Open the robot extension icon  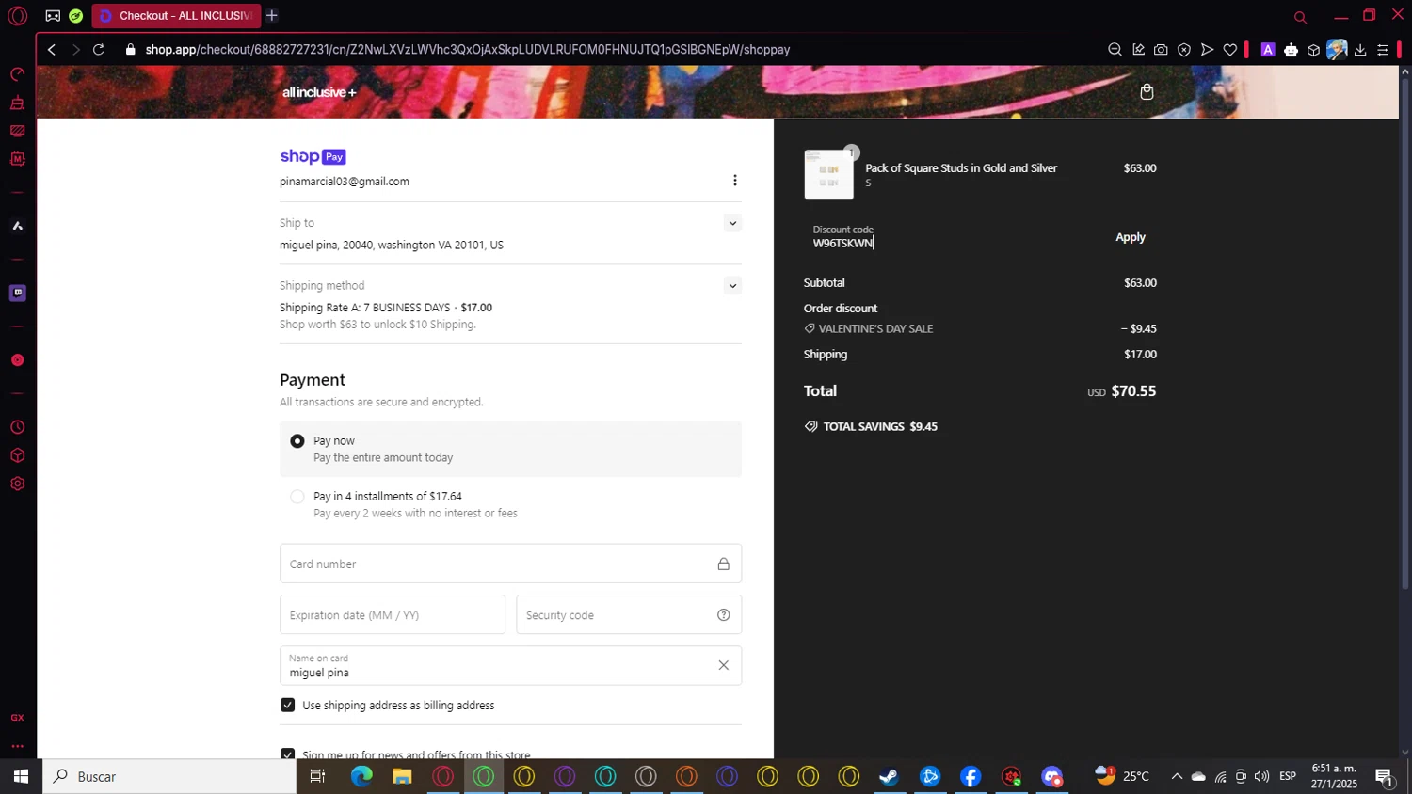1291,50
